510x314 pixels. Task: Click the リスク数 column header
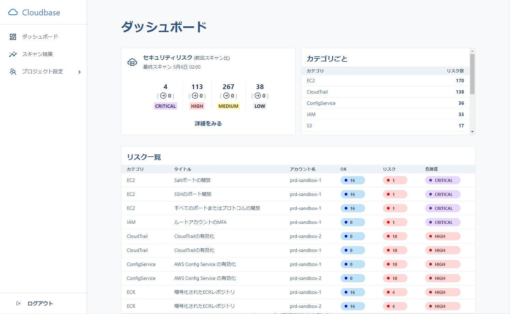click(x=455, y=71)
